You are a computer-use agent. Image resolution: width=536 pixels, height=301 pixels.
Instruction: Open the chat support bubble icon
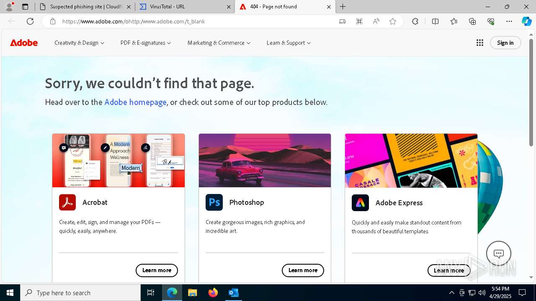[499, 253]
